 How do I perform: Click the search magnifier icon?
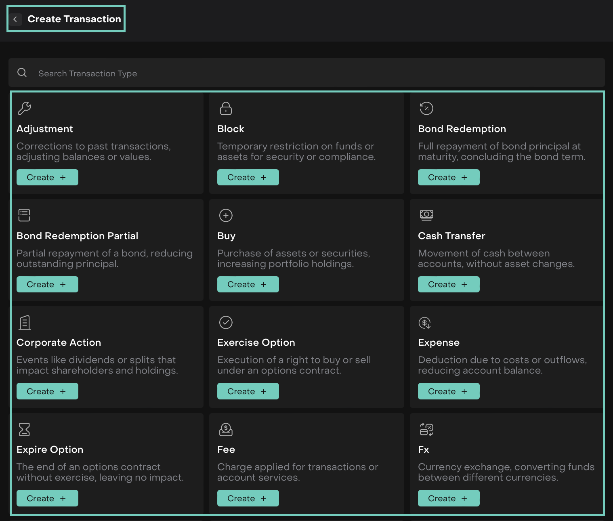pos(22,73)
